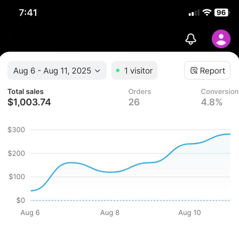Tap the Aug 10 axis label
The width and height of the screenshot is (239, 227).
pyautogui.click(x=189, y=212)
